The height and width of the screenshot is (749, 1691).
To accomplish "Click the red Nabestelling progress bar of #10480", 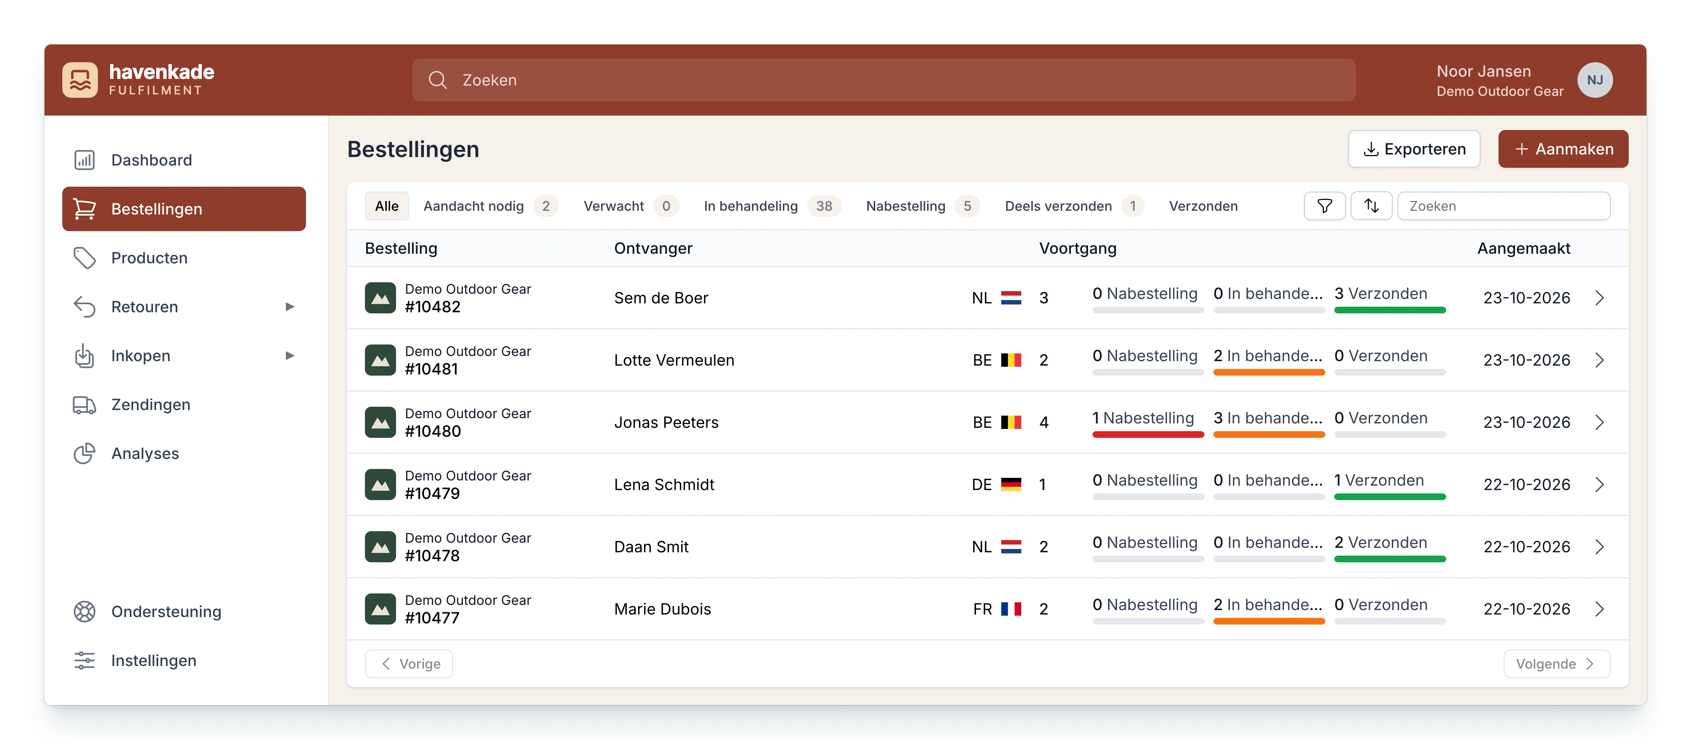I will click(x=1148, y=435).
